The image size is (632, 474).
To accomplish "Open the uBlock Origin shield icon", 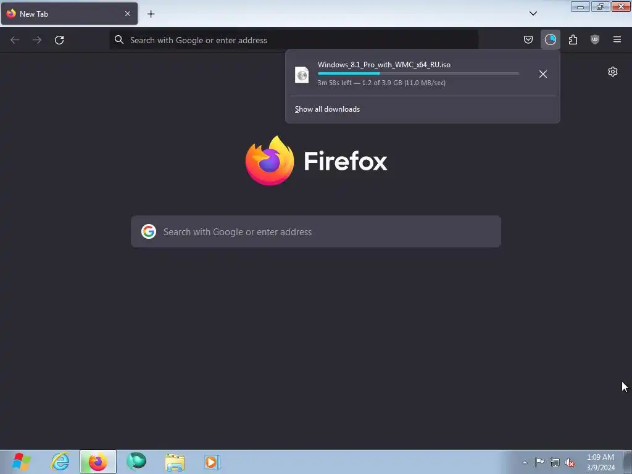I will click(x=594, y=39).
